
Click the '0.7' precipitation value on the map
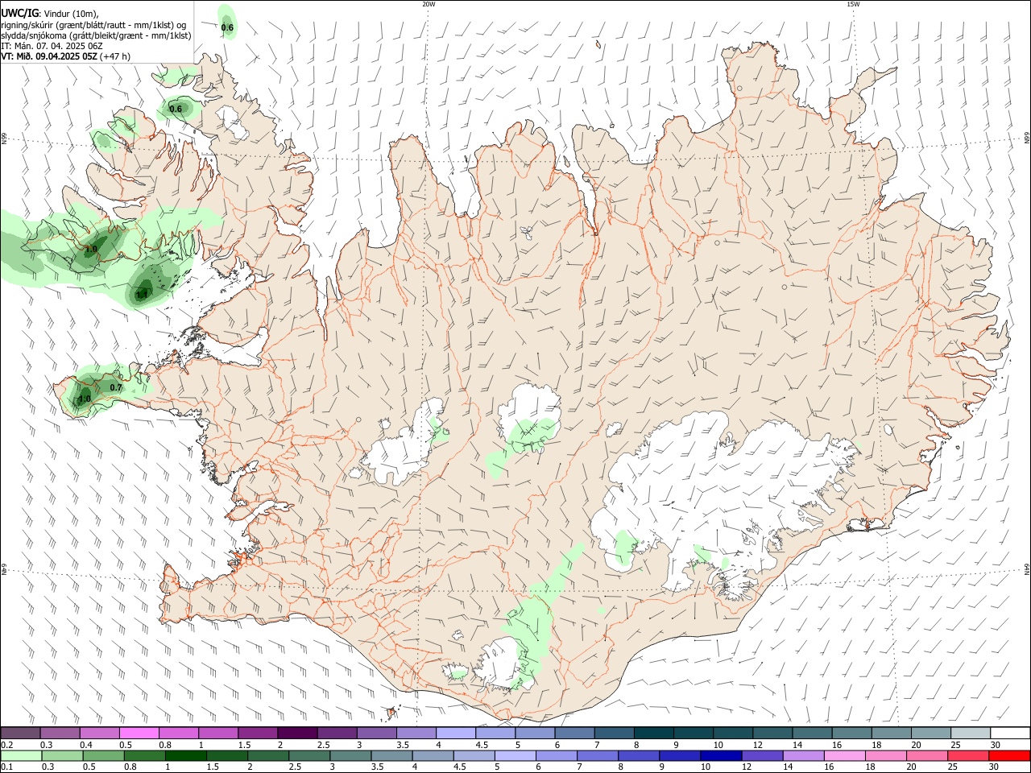115,387
